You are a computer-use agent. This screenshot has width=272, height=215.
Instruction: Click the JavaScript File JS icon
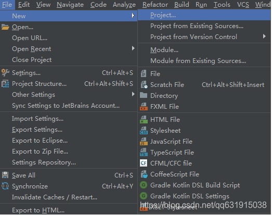pyautogui.click(x=144, y=142)
